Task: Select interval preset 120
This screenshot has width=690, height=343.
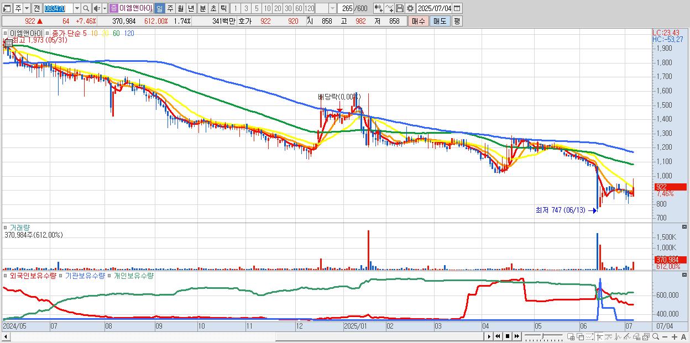Action: point(309,8)
